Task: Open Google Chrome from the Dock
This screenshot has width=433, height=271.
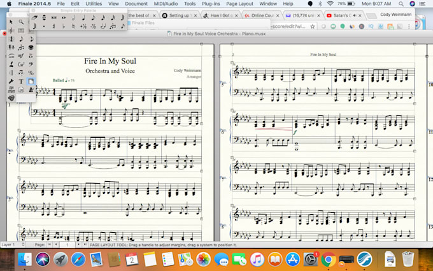Action: tap(328, 260)
